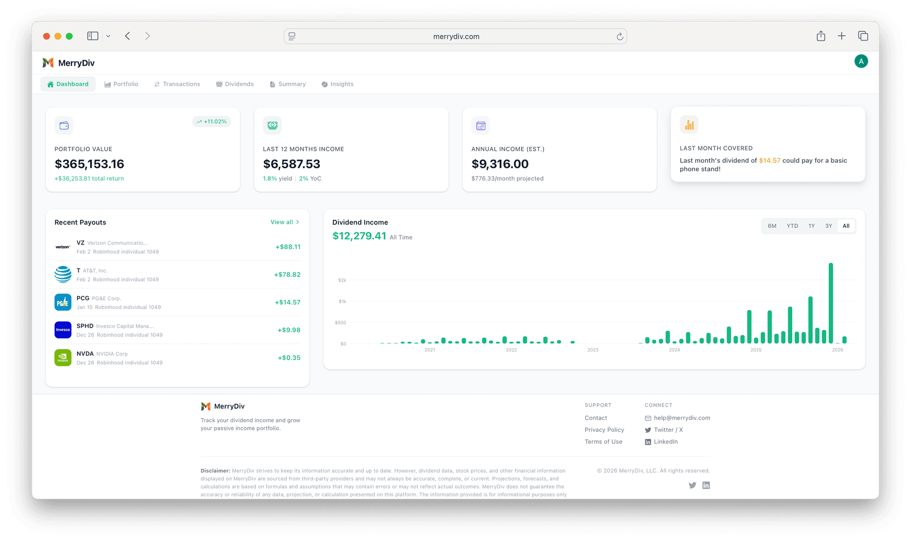Select the 3Y chart range
The height and width of the screenshot is (541, 911).
(828, 226)
